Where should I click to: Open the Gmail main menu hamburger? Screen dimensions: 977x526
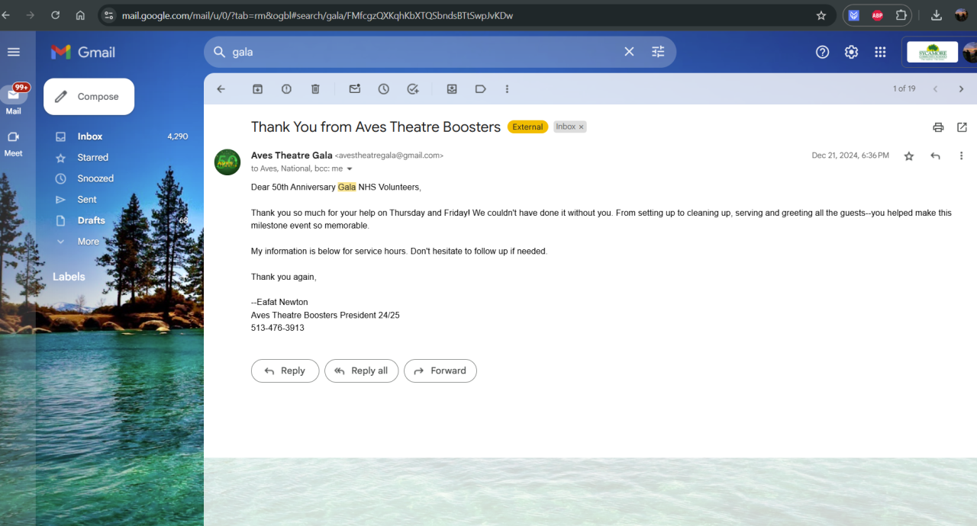tap(13, 52)
